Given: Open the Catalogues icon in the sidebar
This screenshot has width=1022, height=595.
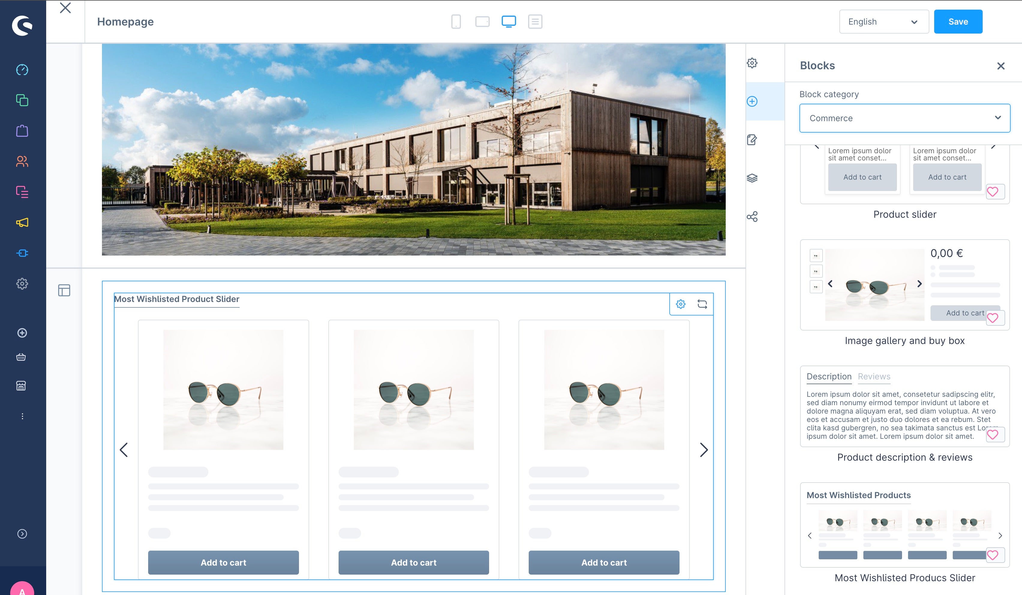Looking at the screenshot, I should point(22,100).
